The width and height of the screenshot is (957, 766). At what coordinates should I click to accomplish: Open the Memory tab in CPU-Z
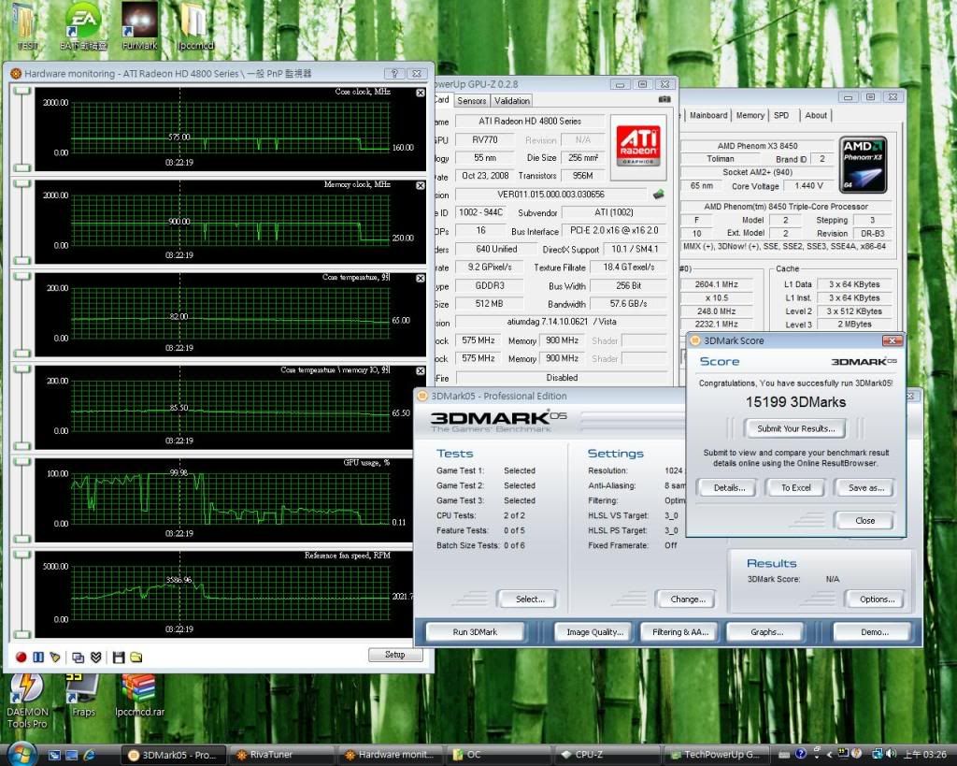tap(750, 115)
